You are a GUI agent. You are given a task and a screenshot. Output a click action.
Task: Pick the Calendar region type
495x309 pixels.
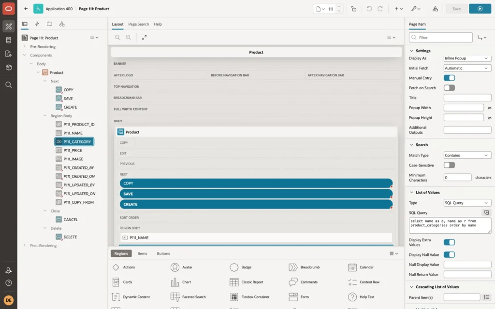[361, 267]
